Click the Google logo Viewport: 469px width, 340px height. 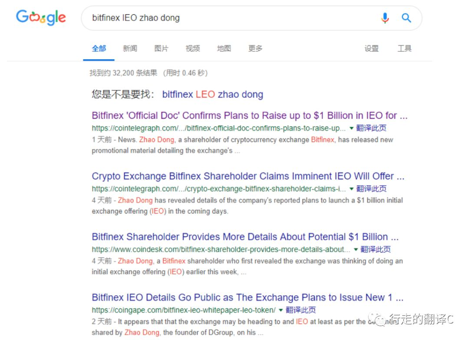coord(41,17)
